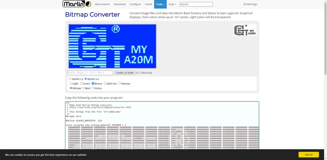The image size is (327, 160).
Task: Click the small GT MY A20M thumbnail
Action: 245,30
